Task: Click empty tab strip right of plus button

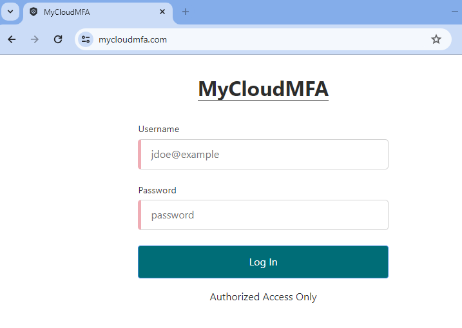Action: coord(318,12)
